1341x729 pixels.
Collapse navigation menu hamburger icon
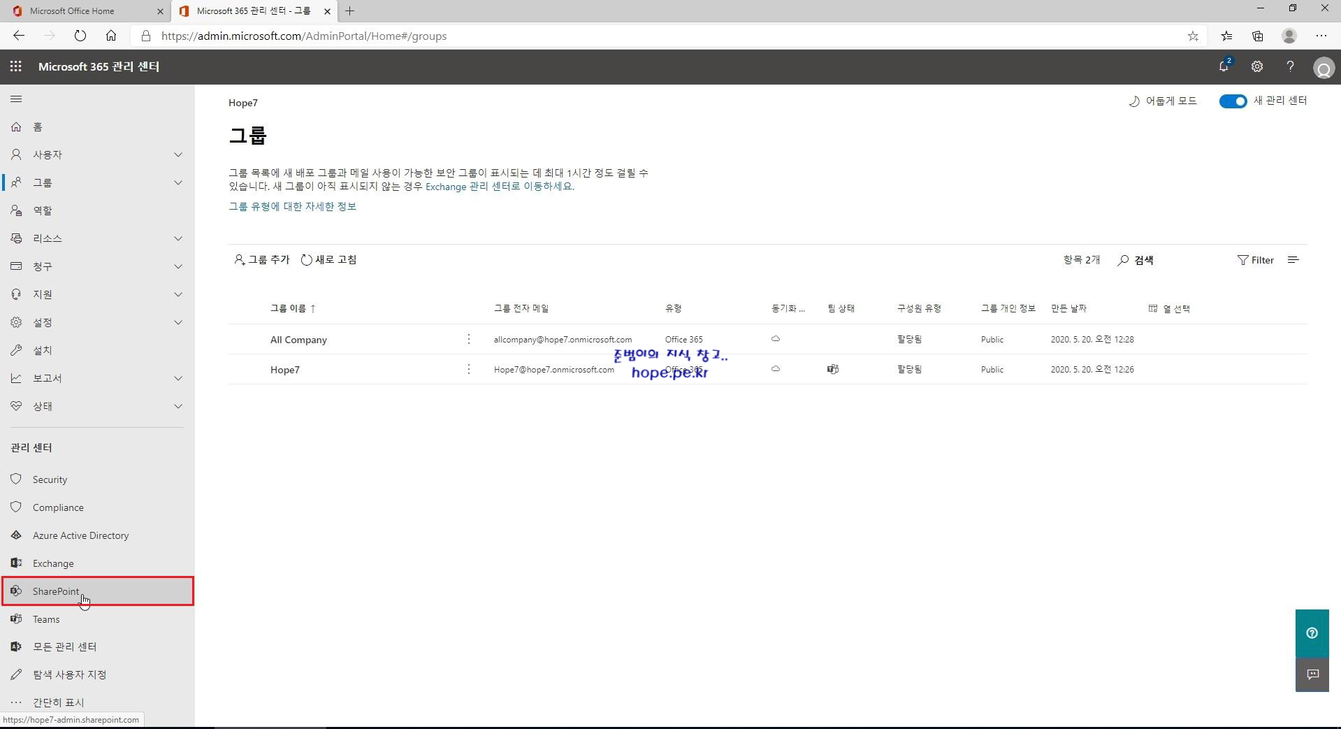pyautogui.click(x=16, y=99)
